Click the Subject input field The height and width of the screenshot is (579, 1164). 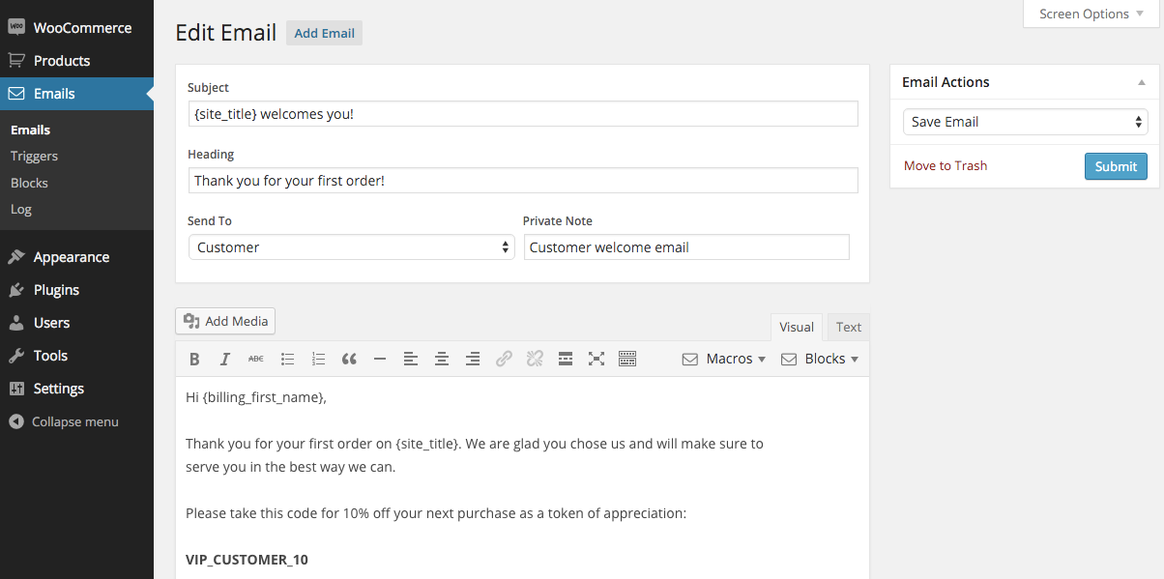pyautogui.click(x=522, y=114)
